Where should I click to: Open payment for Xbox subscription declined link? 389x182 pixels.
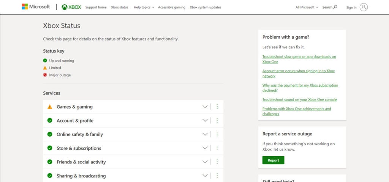pyautogui.click(x=300, y=88)
